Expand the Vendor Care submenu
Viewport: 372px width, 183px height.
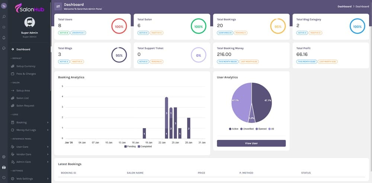click(x=48, y=154)
